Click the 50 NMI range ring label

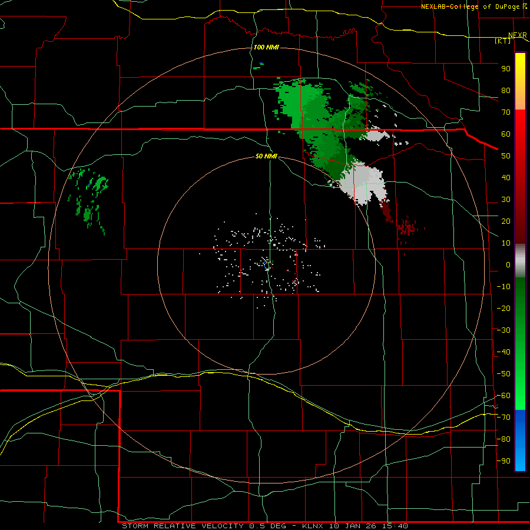point(266,156)
